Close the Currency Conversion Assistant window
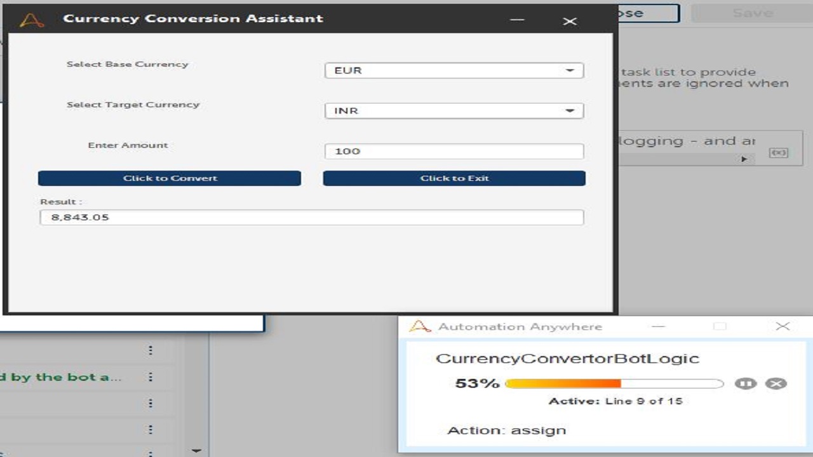 tap(570, 21)
